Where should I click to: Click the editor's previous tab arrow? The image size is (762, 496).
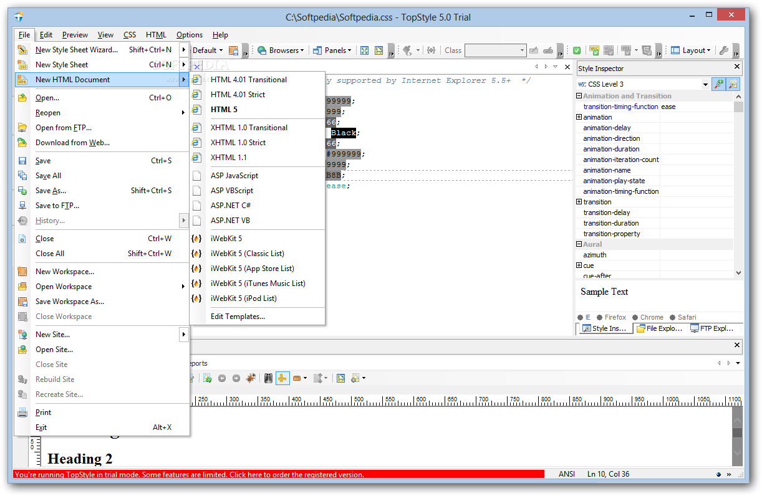pyautogui.click(x=536, y=66)
